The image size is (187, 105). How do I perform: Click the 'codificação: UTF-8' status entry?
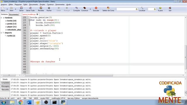[x=58, y=98]
